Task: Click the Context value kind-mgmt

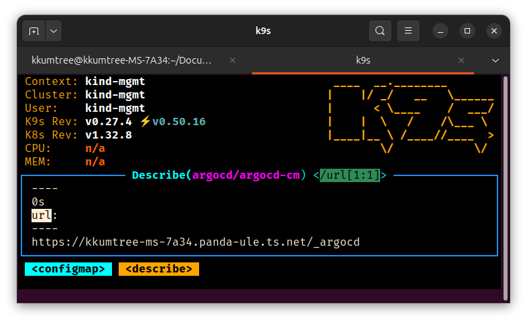Action: coord(115,82)
